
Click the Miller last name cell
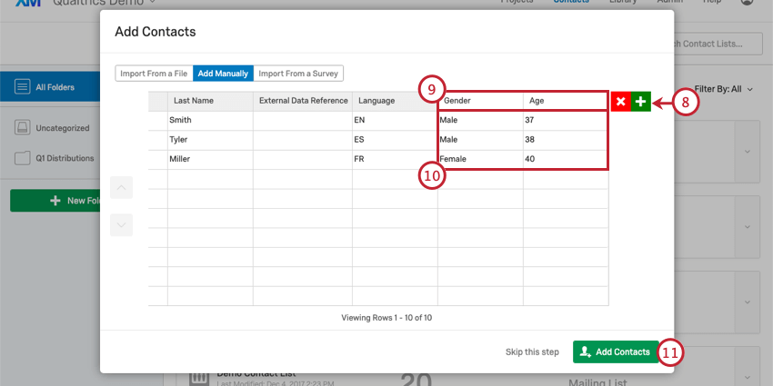pos(210,160)
